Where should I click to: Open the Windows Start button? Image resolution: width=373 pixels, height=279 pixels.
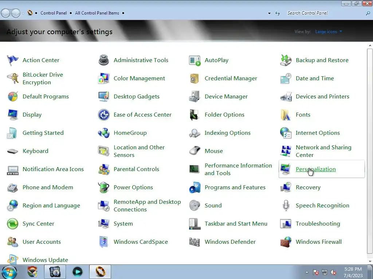coord(9,272)
